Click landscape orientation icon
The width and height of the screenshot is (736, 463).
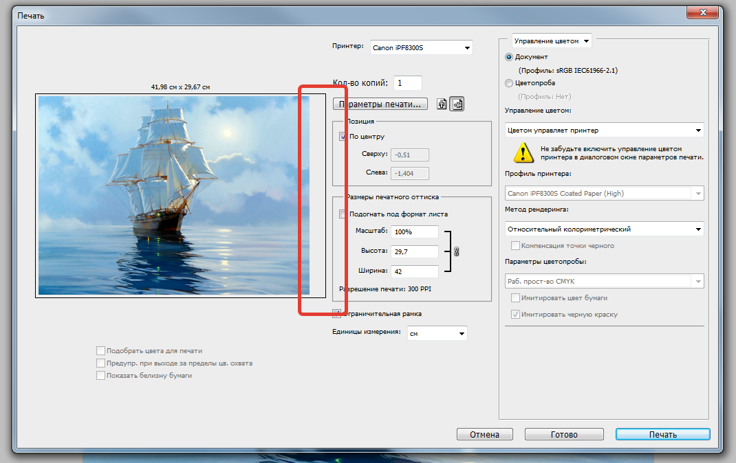coord(457,104)
